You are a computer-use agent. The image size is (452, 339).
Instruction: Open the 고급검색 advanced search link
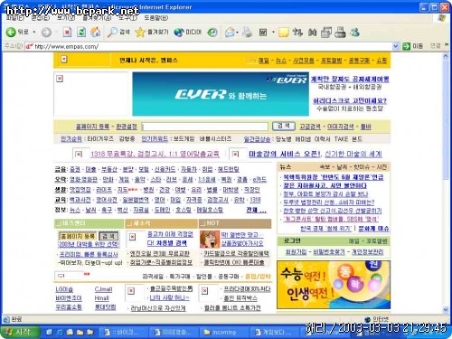[x=310, y=127]
